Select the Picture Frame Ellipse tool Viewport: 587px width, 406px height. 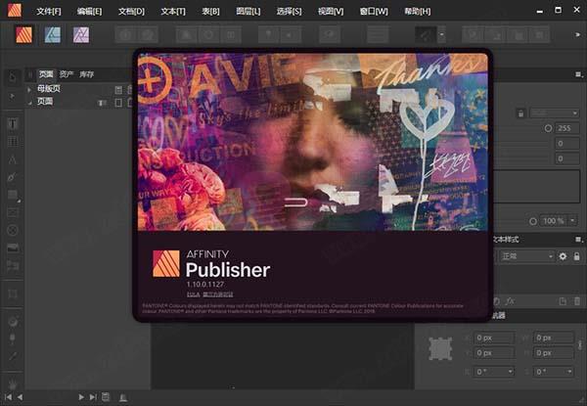pyautogui.click(x=13, y=230)
